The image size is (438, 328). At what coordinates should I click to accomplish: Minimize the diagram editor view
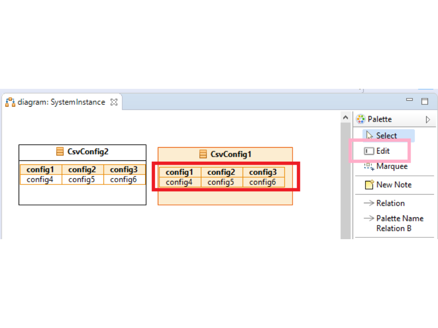coord(409,100)
